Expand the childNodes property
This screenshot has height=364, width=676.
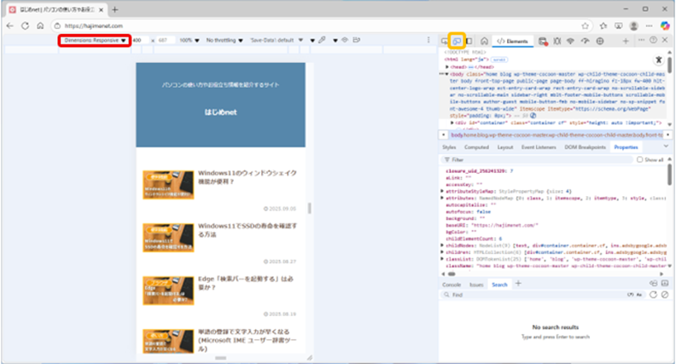442,246
